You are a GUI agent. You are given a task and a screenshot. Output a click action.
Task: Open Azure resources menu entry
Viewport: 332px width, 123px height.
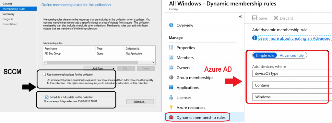coord(191,108)
